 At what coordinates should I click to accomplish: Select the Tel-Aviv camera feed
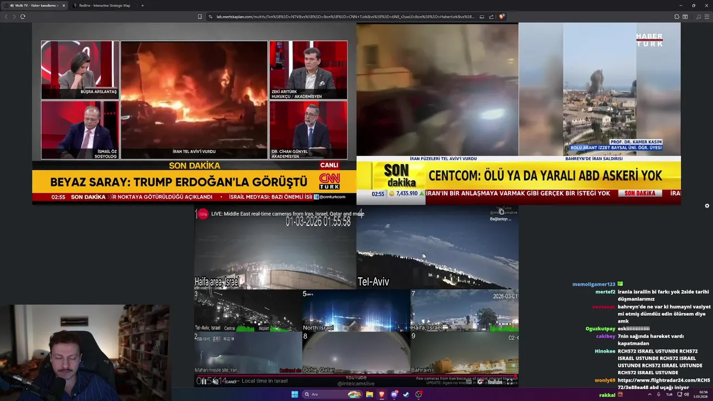click(x=437, y=247)
